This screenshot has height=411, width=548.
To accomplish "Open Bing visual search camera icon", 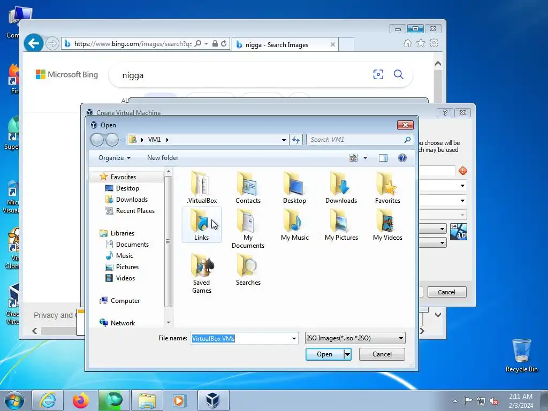I will point(378,74).
